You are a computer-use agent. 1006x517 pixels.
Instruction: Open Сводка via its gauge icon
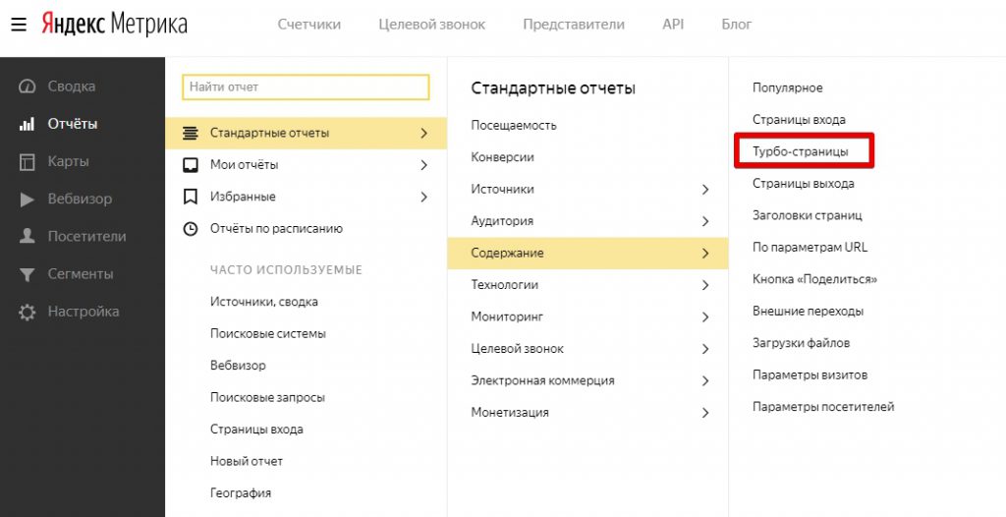[x=28, y=86]
